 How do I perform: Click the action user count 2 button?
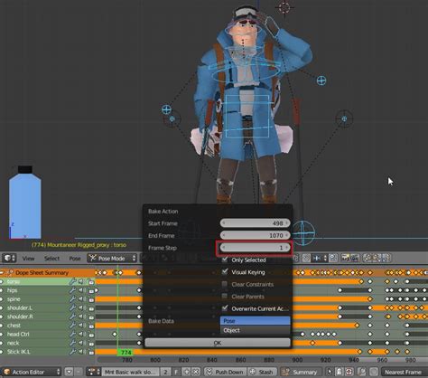165,372
